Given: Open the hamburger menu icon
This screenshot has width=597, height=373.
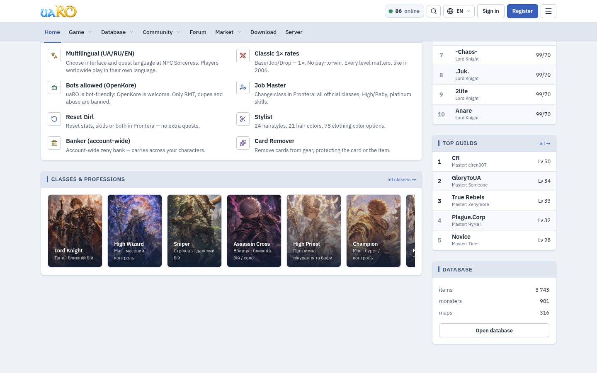Looking at the screenshot, I should tap(548, 11).
